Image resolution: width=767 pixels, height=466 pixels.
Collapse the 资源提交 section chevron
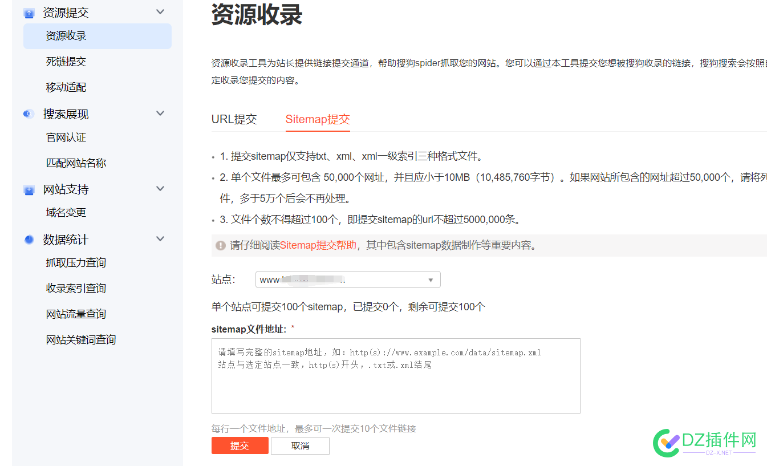tap(160, 12)
